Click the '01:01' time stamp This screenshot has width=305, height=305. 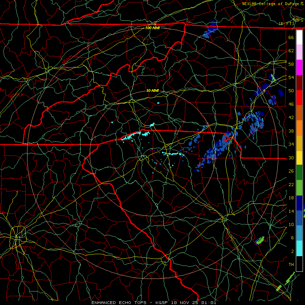[208, 303]
